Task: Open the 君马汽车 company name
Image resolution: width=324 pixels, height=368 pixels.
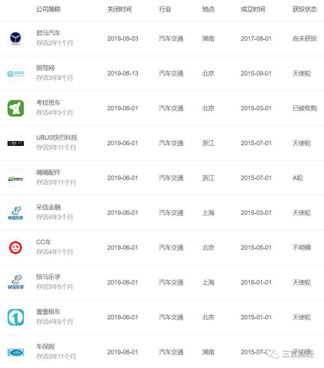Action: point(48,33)
